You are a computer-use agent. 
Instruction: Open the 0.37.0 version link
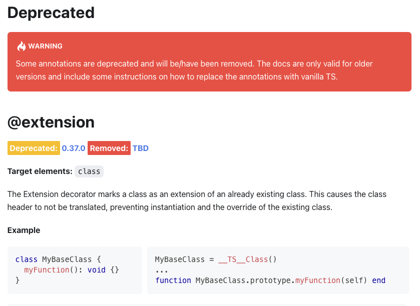click(x=74, y=148)
